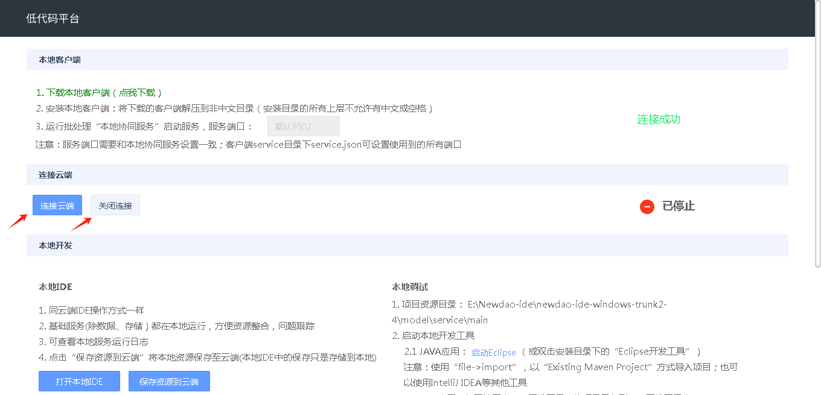Click the 连接云端 section header
Screen dimensions: 821x395
407,175
